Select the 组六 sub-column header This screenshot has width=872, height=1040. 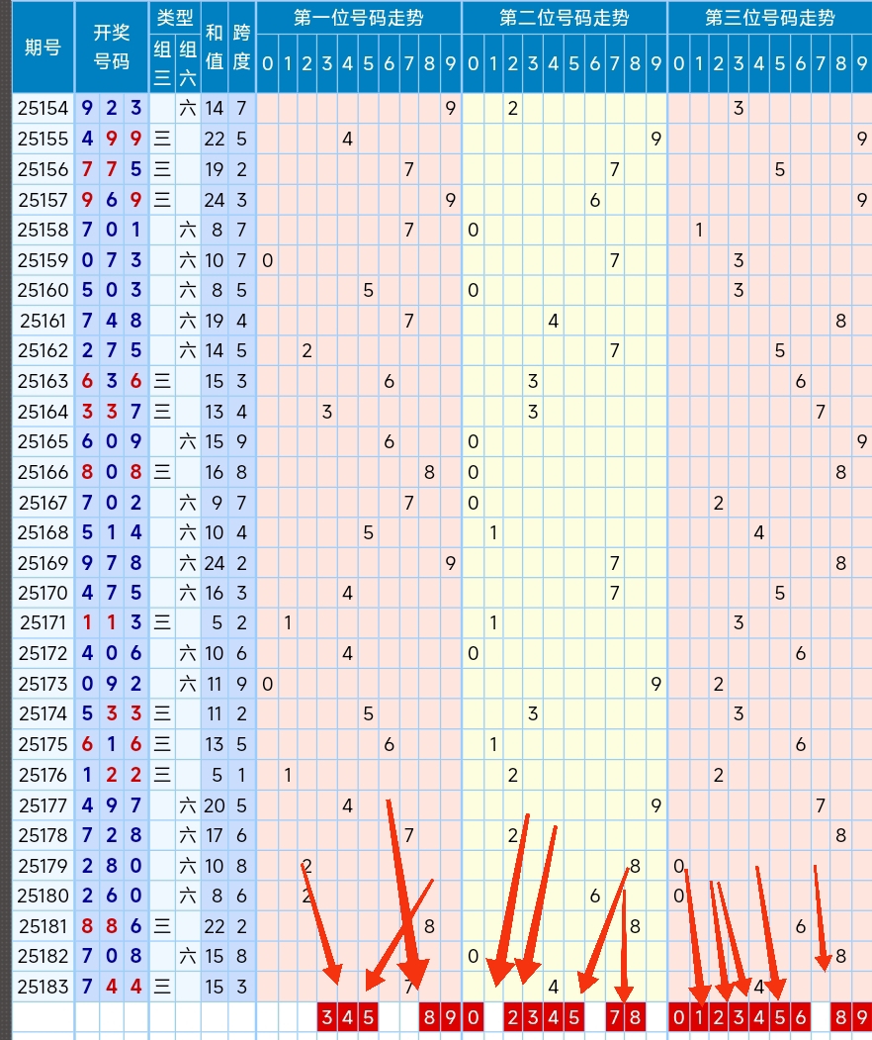188,63
